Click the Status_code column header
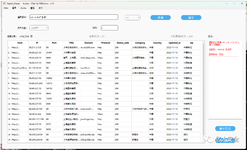Image resolution: width=247 pixels, height=150 pixels. 123,43
